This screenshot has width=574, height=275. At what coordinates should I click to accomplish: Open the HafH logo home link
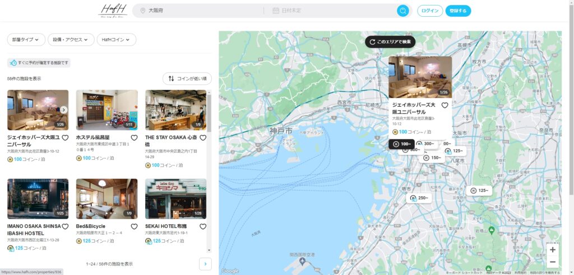113,11
